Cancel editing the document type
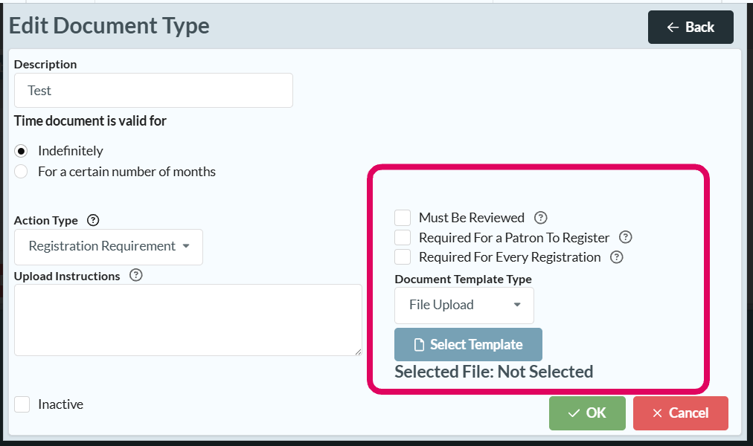The image size is (753, 446). [x=680, y=413]
